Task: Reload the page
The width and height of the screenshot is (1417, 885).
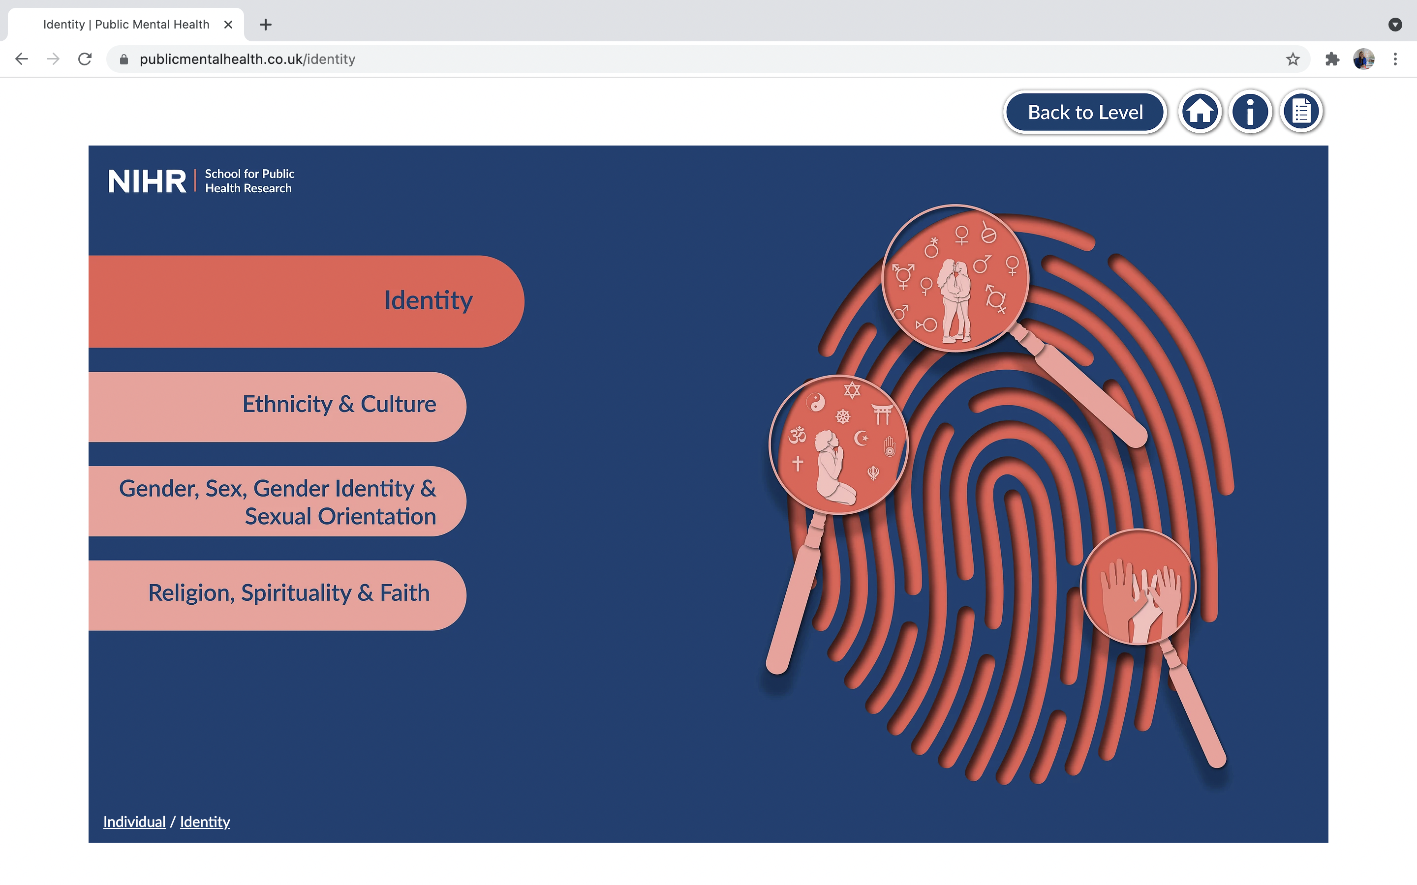Action: click(x=85, y=59)
